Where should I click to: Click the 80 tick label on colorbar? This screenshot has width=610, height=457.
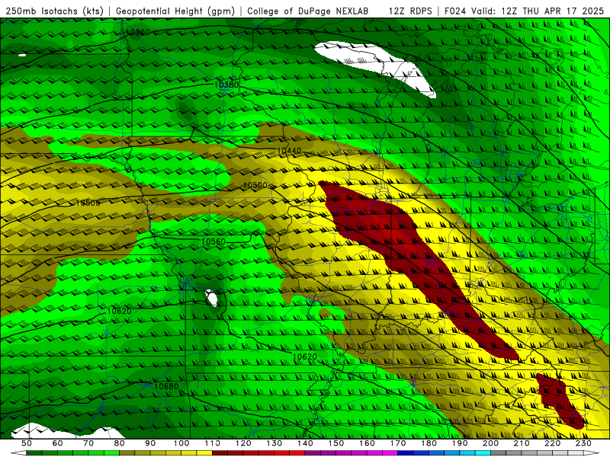(x=120, y=443)
